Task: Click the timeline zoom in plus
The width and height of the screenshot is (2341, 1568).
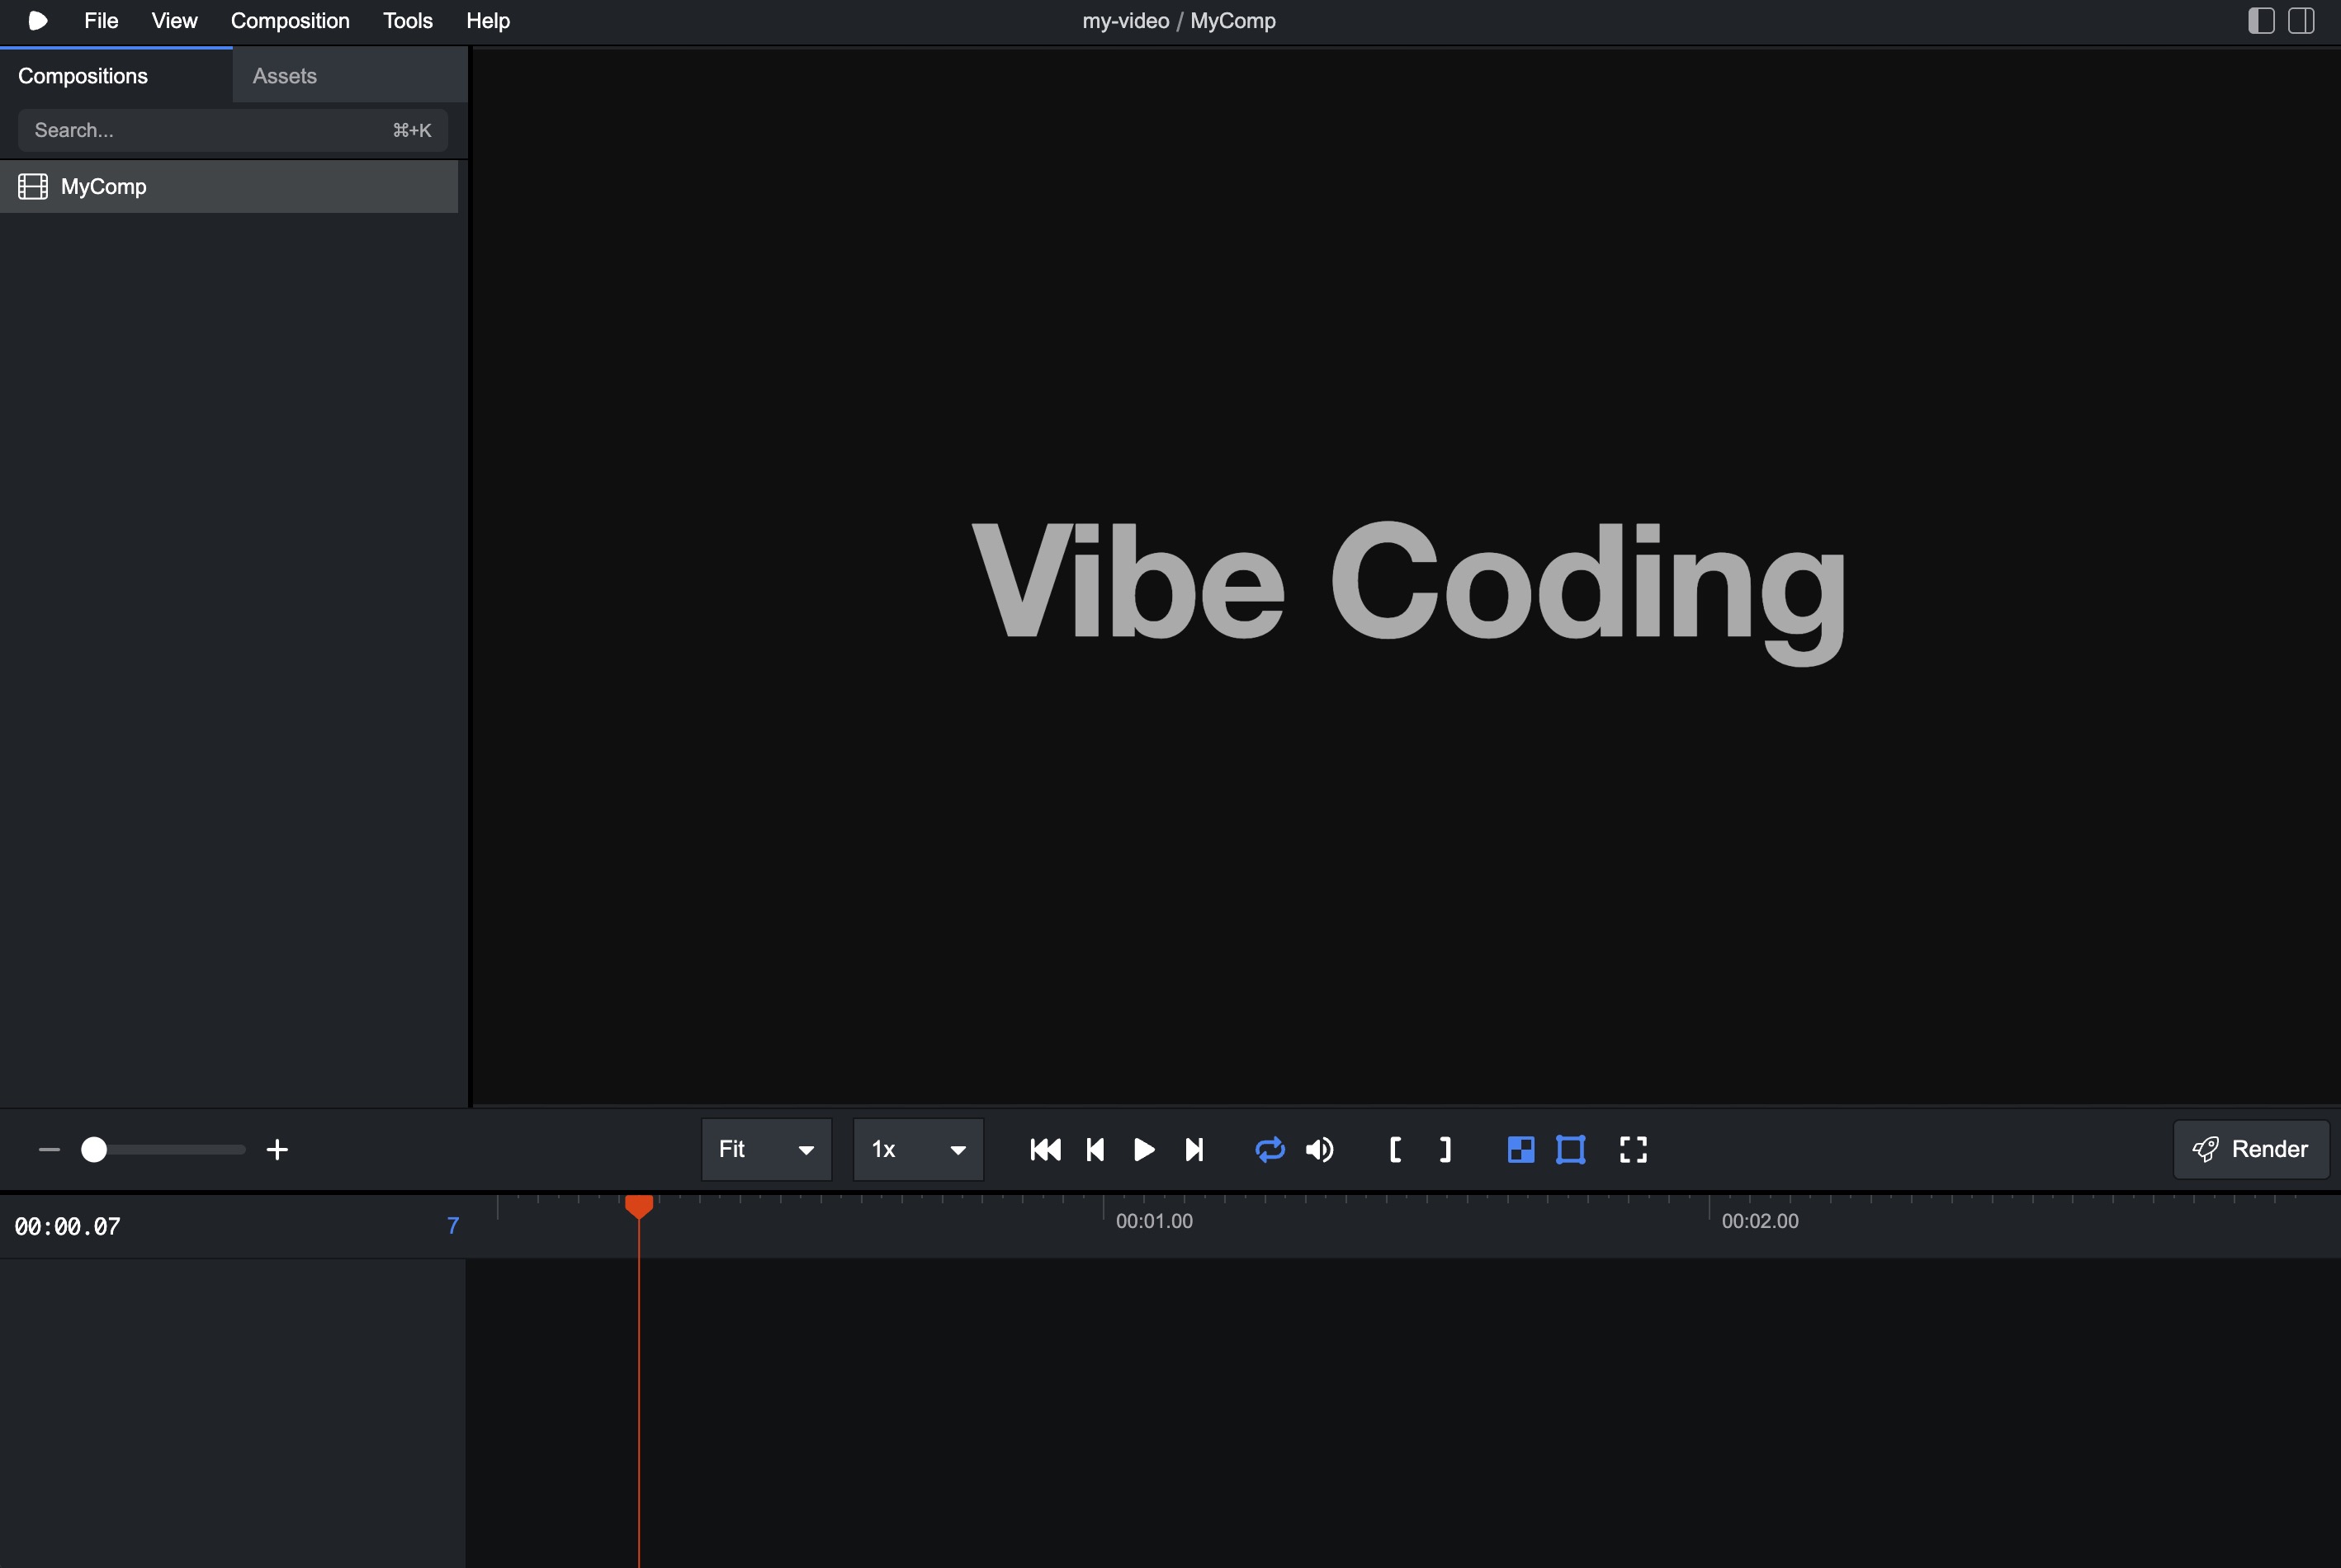Action: 277,1150
